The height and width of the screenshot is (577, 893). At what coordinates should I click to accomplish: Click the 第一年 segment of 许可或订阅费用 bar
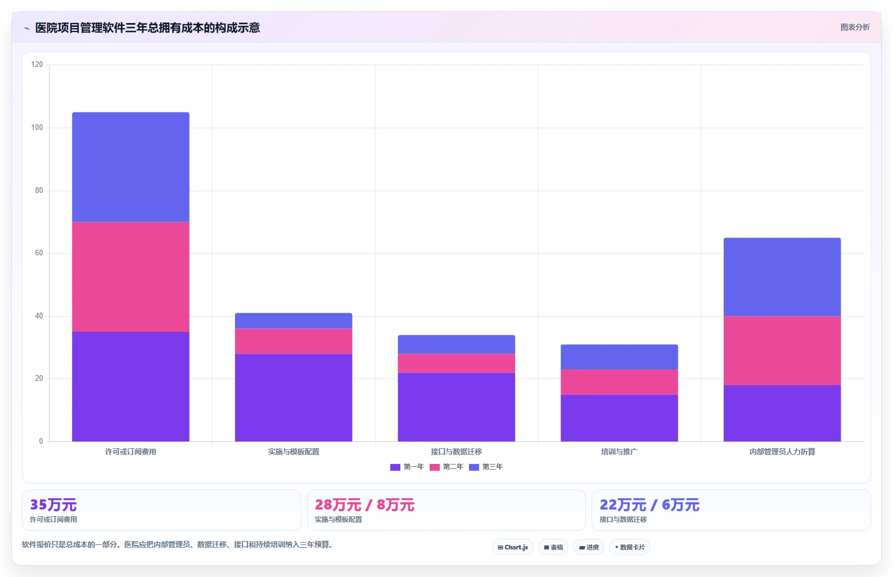[130, 386]
